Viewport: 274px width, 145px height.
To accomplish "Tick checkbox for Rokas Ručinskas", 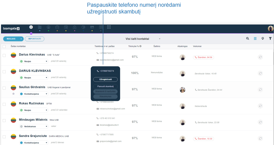I will [4, 104].
